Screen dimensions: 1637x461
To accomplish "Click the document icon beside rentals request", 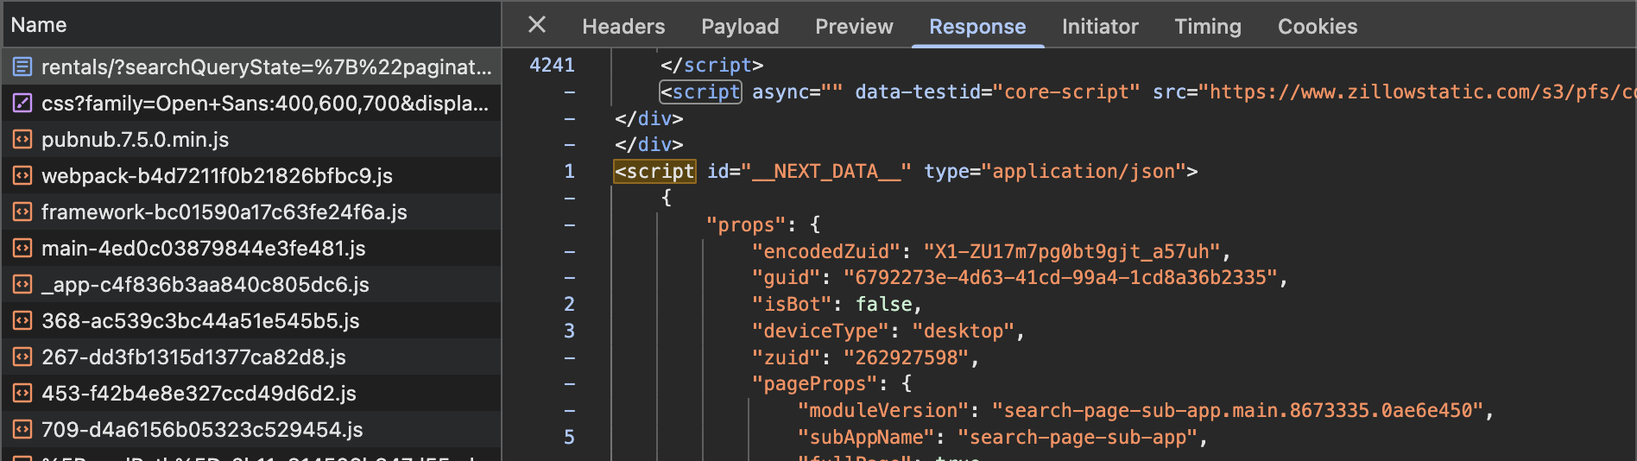I will coord(22,66).
